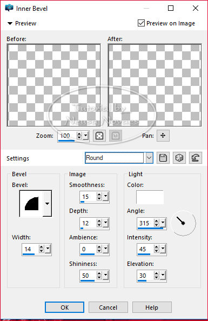Open the Zoom value slider dropdown

tap(85, 136)
